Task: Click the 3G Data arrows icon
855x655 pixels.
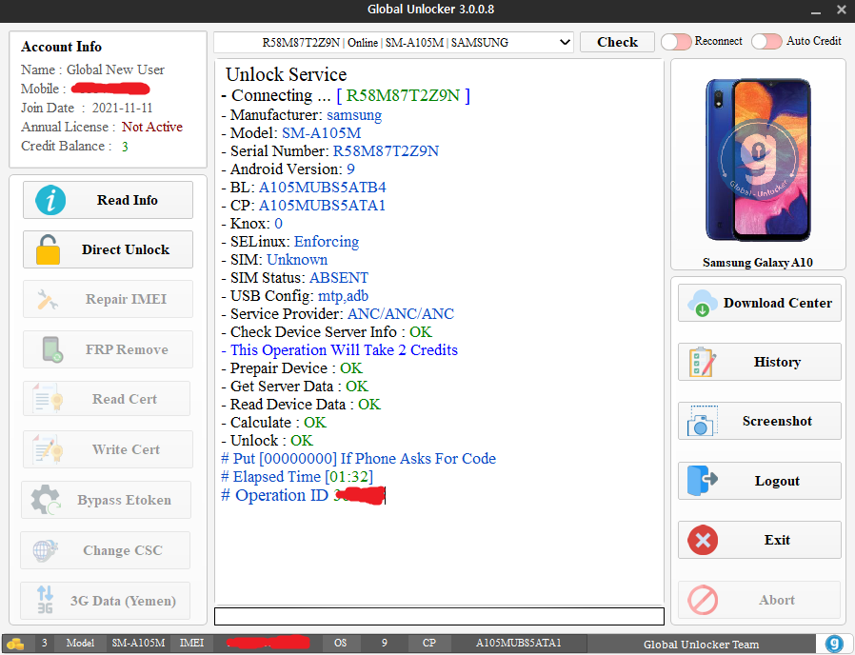Action: [x=46, y=600]
